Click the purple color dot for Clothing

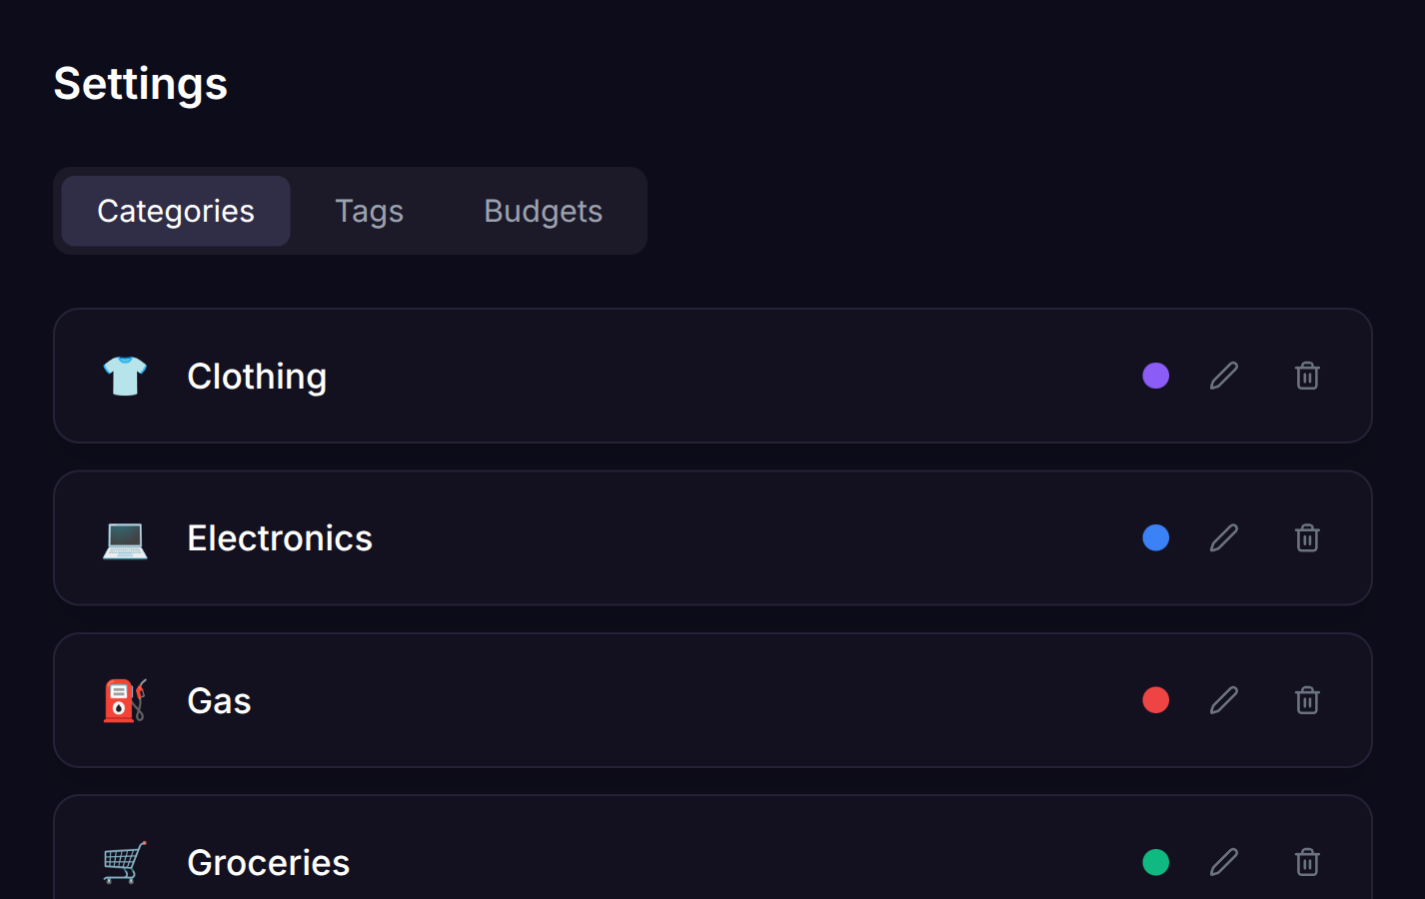[1156, 376]
